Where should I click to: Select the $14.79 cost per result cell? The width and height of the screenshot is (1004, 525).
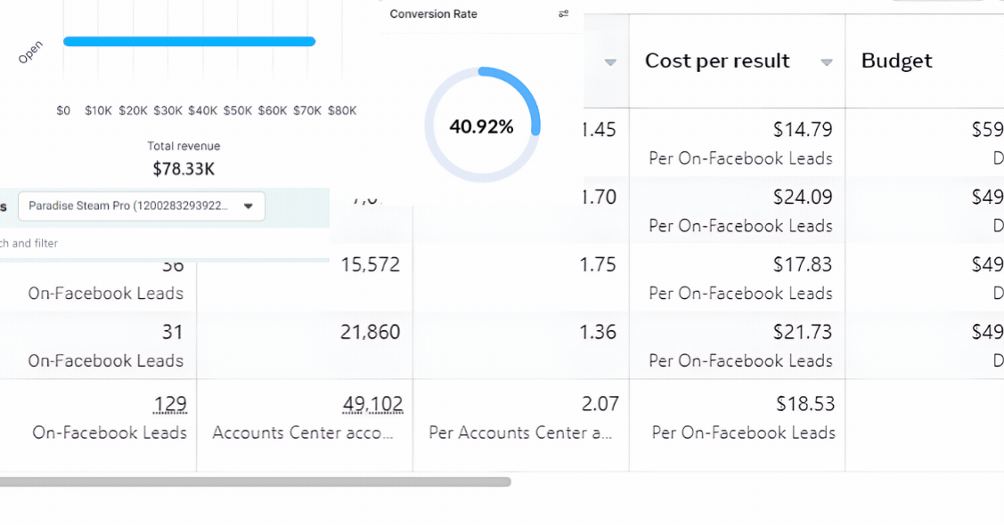(737, 142)
